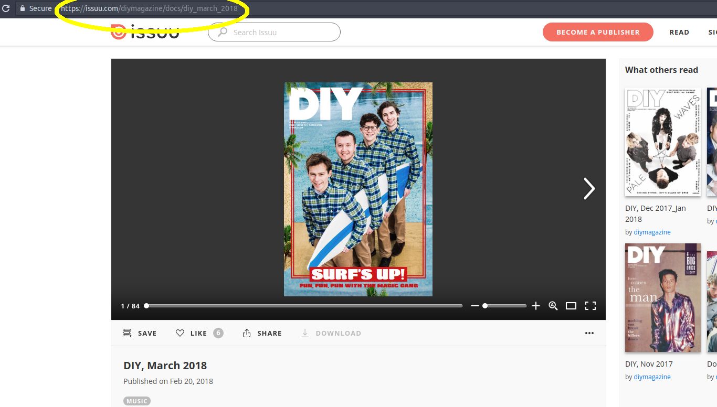This screenshot has width=717, height=407.
Task: Open the DIY Dec 2017_Jan 2018 cover thumbnail
Action: click(663, 142)
